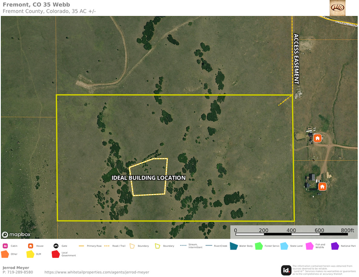Viewport: 359px width, 277px height.
Task: Click the Cabin legend icon
Action: tap(5, 246)
